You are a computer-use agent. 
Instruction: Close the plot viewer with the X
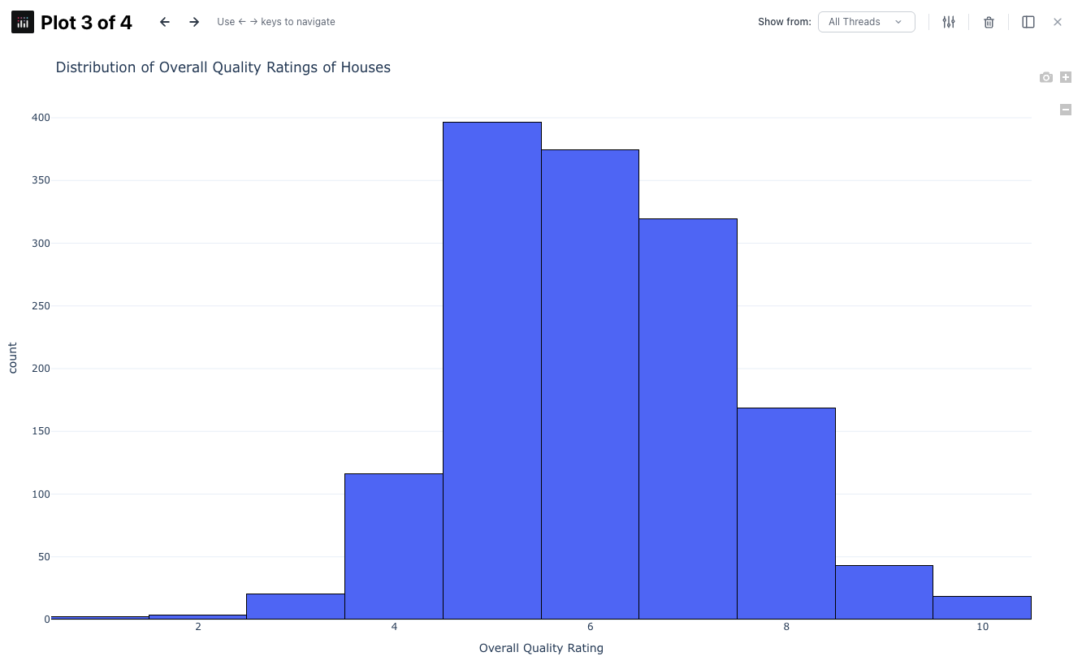(x=1058, y=22)
